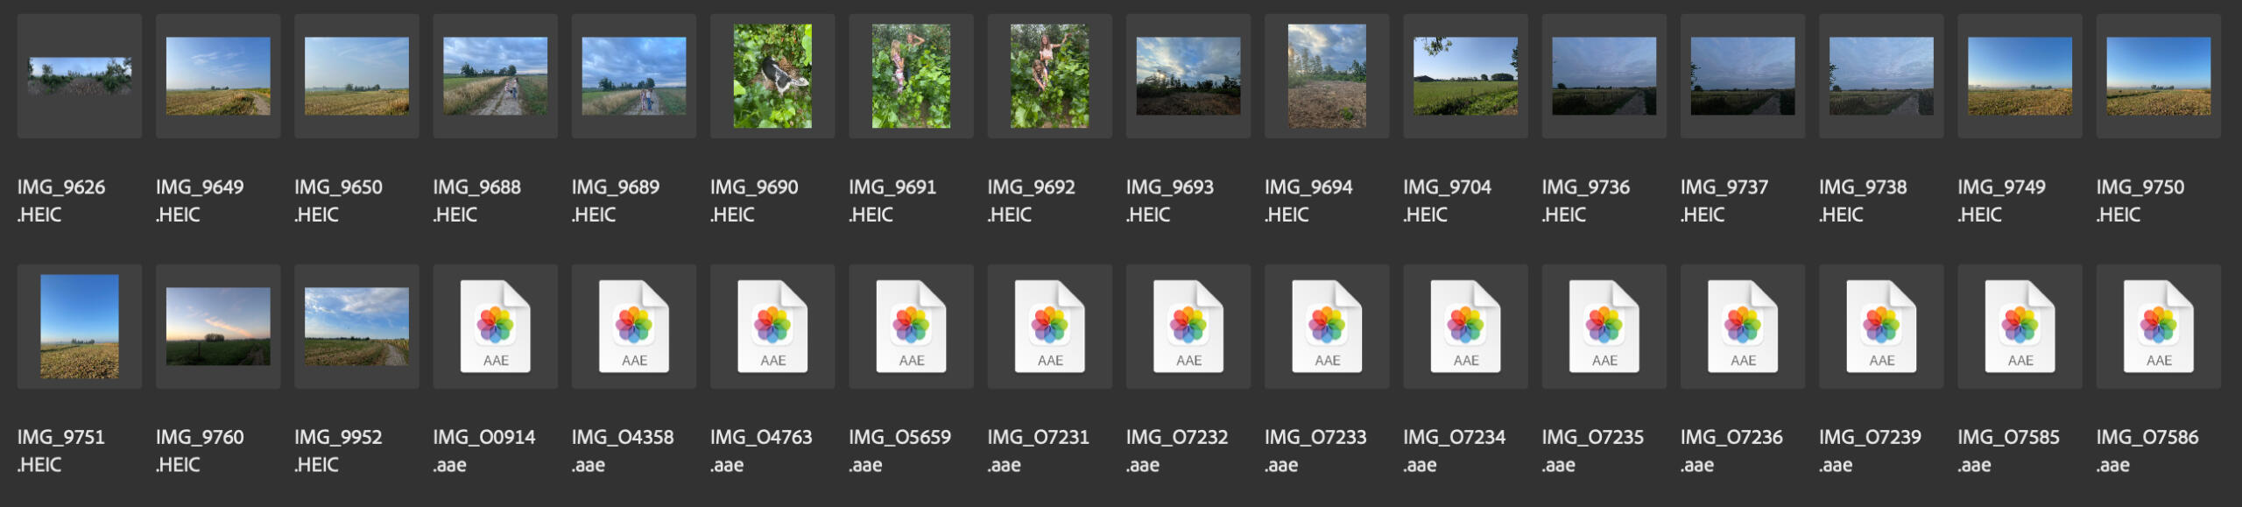This screenshot has height=507, width=2242.
Task: Click the IMG_O7239.aae file icon
Action: click(x=1882, y=327)
